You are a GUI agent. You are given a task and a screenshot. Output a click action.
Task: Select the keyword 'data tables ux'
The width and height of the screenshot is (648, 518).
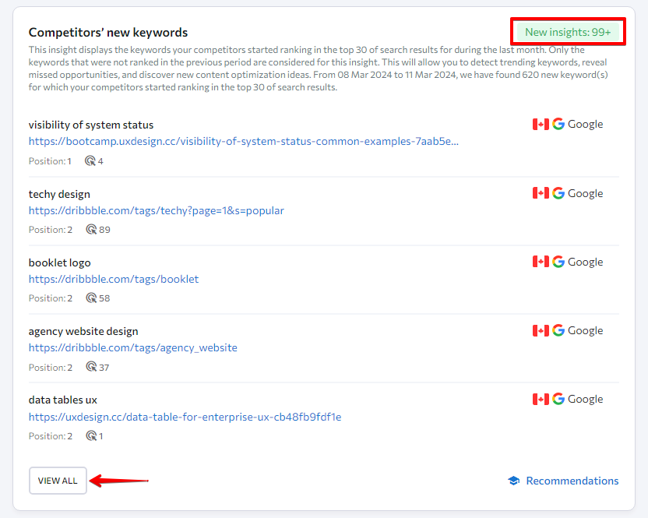[x=63, y=400]
